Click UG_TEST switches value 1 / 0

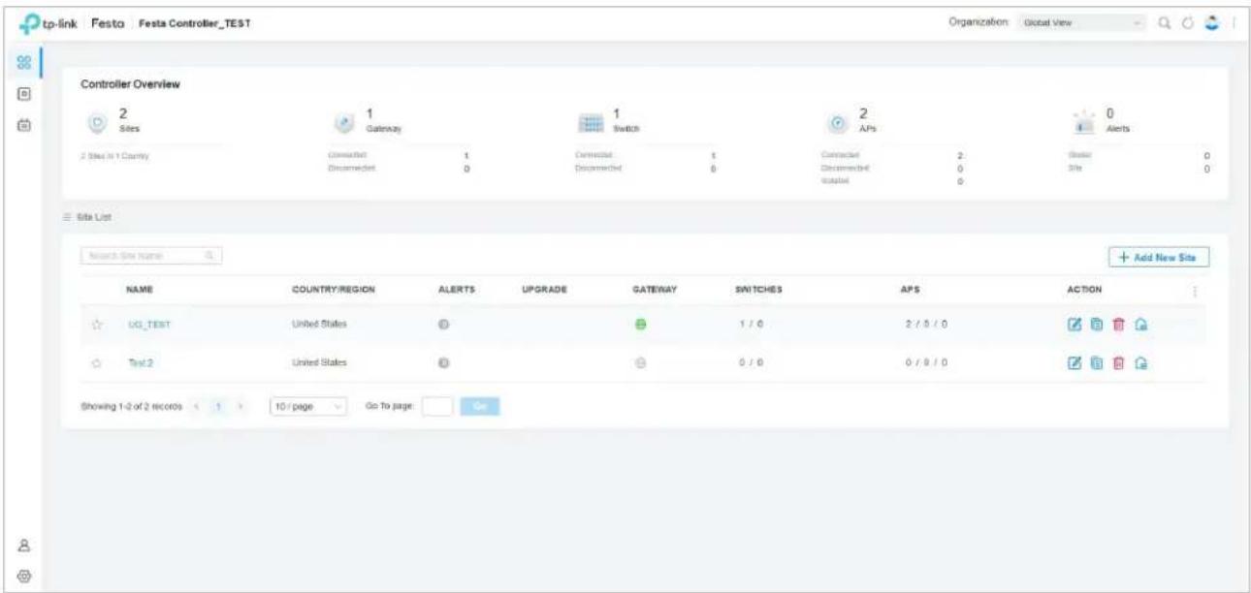coord(753,325)
